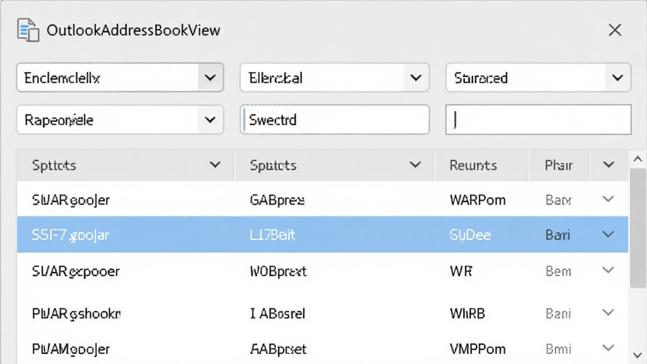Focus the empty text input box

(538, 119)
